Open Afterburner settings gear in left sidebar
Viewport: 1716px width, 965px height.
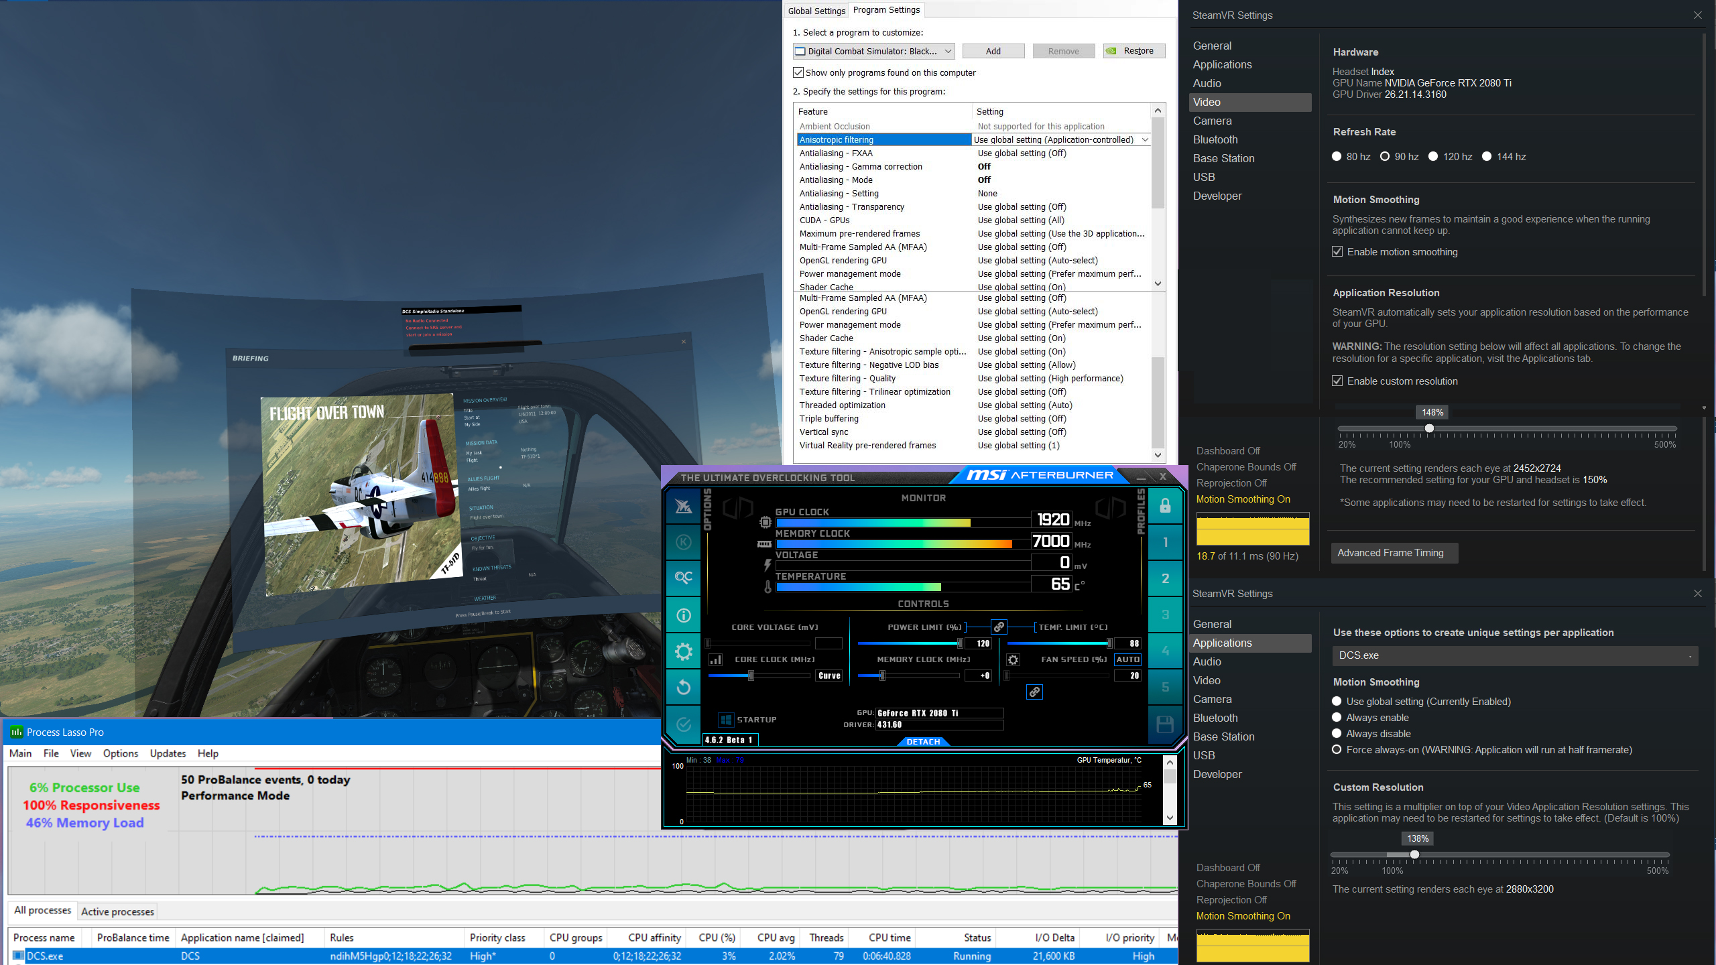[683, 651]
